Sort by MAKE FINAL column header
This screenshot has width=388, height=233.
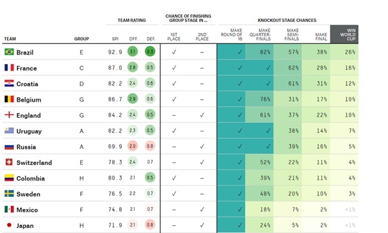tap(321, 37)
